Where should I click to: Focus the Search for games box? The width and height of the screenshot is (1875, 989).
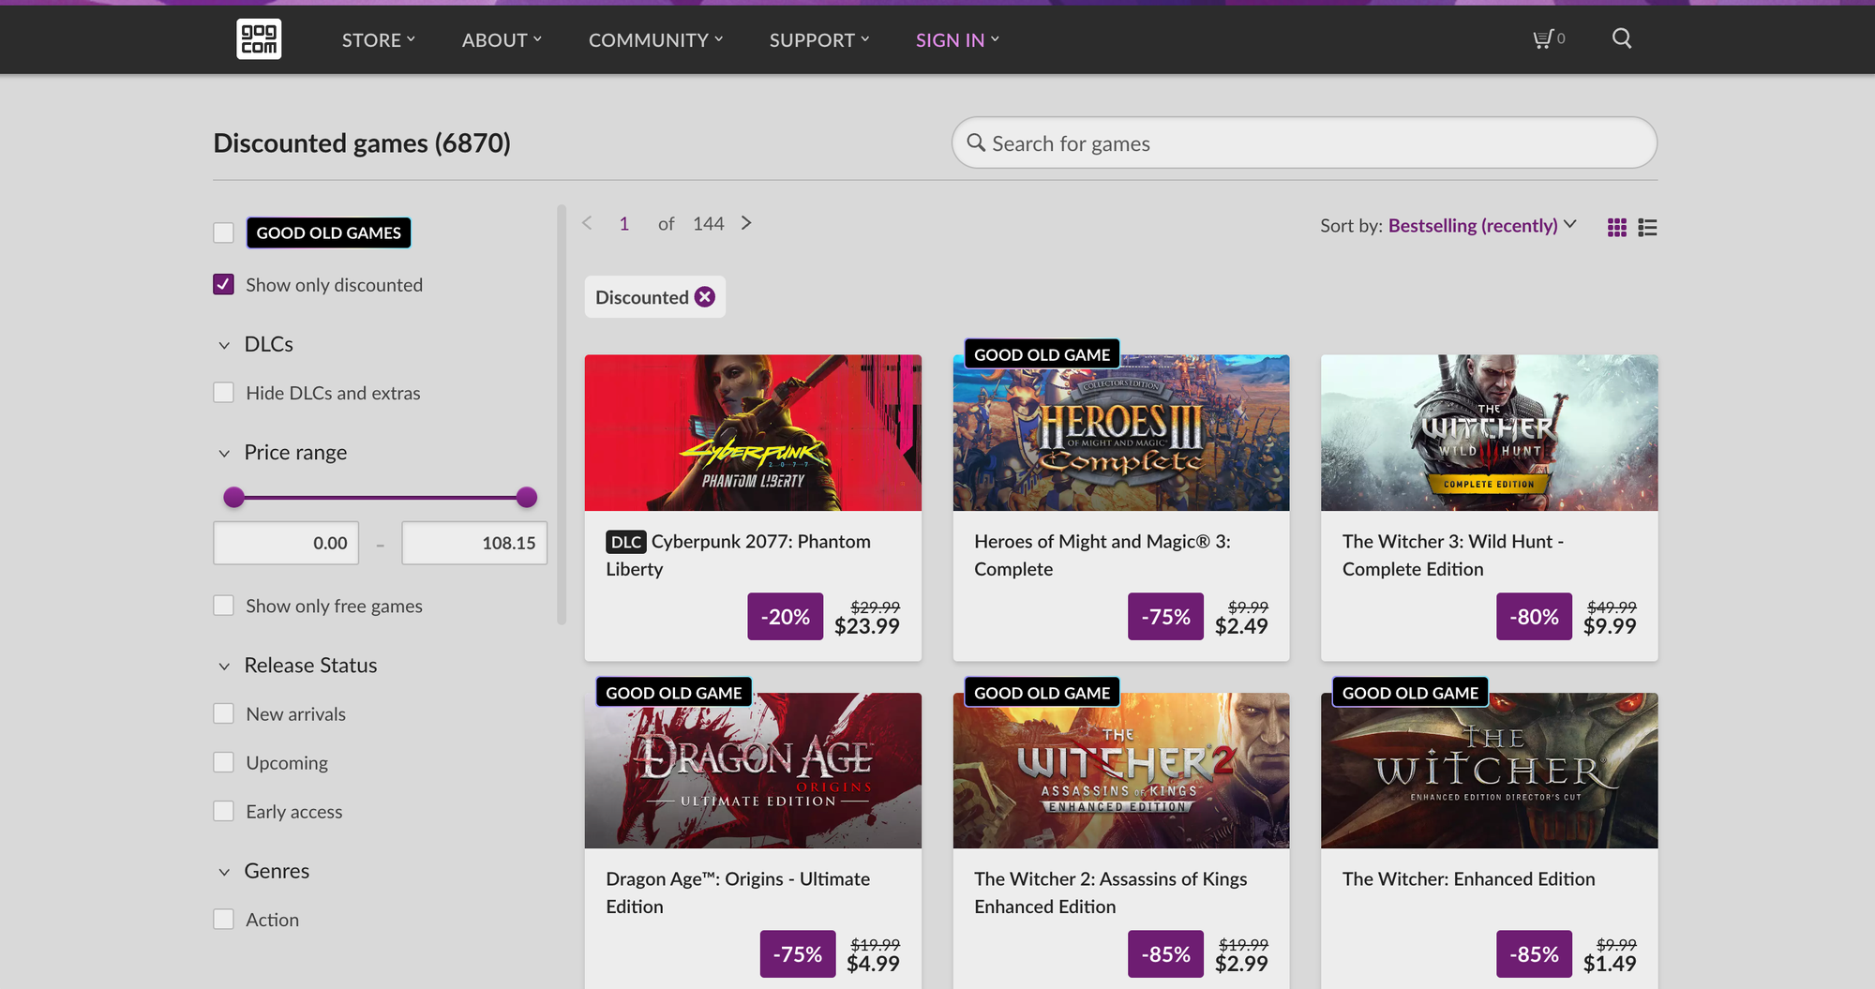tap(1304, 142)
